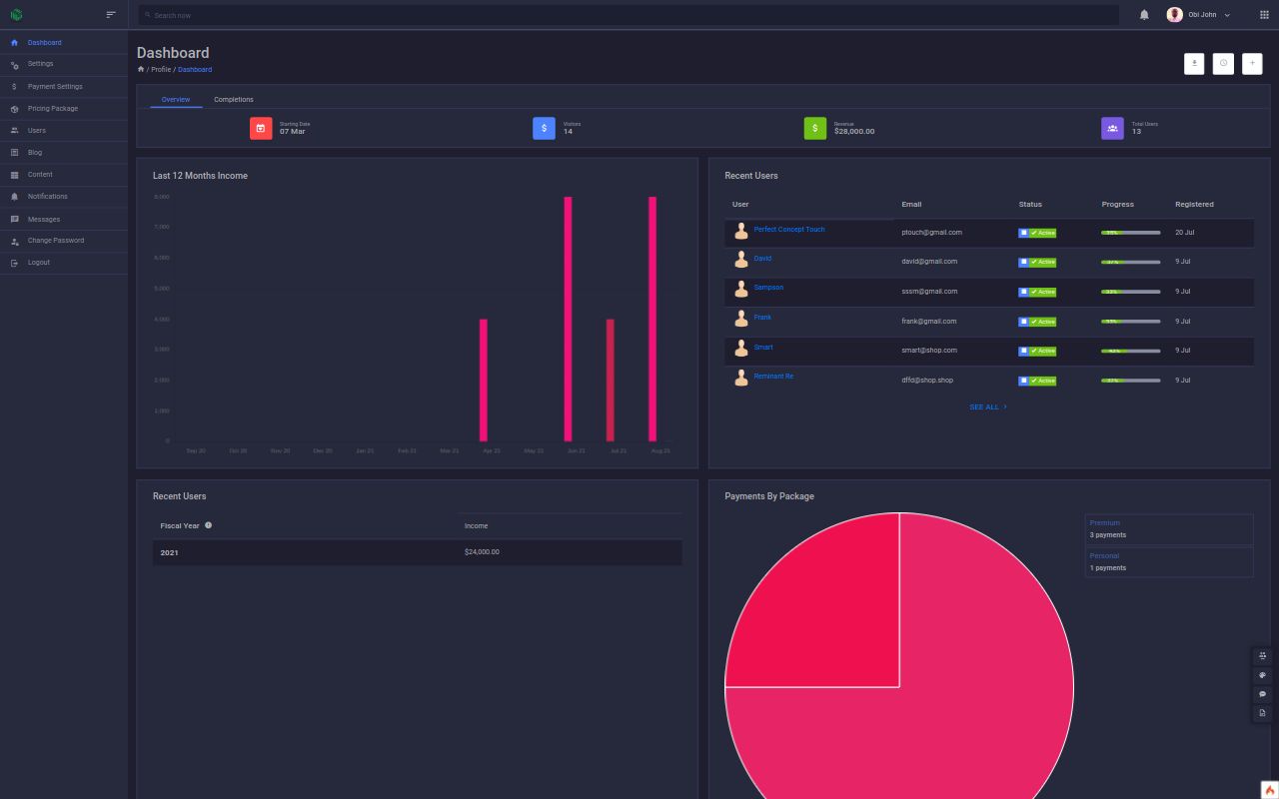Open Content in the sidebar

(x=64, y=175)
